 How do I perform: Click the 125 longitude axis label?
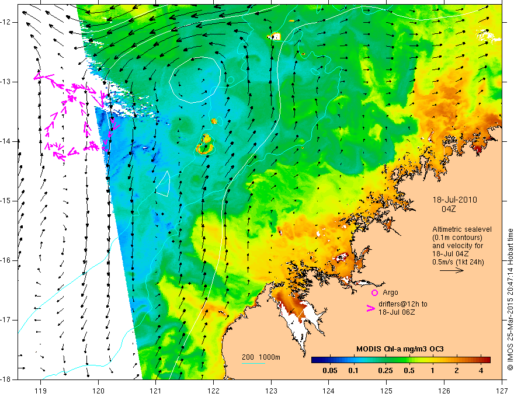[387, 391]
